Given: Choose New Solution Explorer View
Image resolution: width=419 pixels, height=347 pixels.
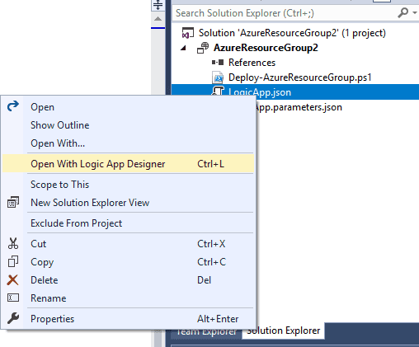Looking at the screenshot, I should [128, 203].
